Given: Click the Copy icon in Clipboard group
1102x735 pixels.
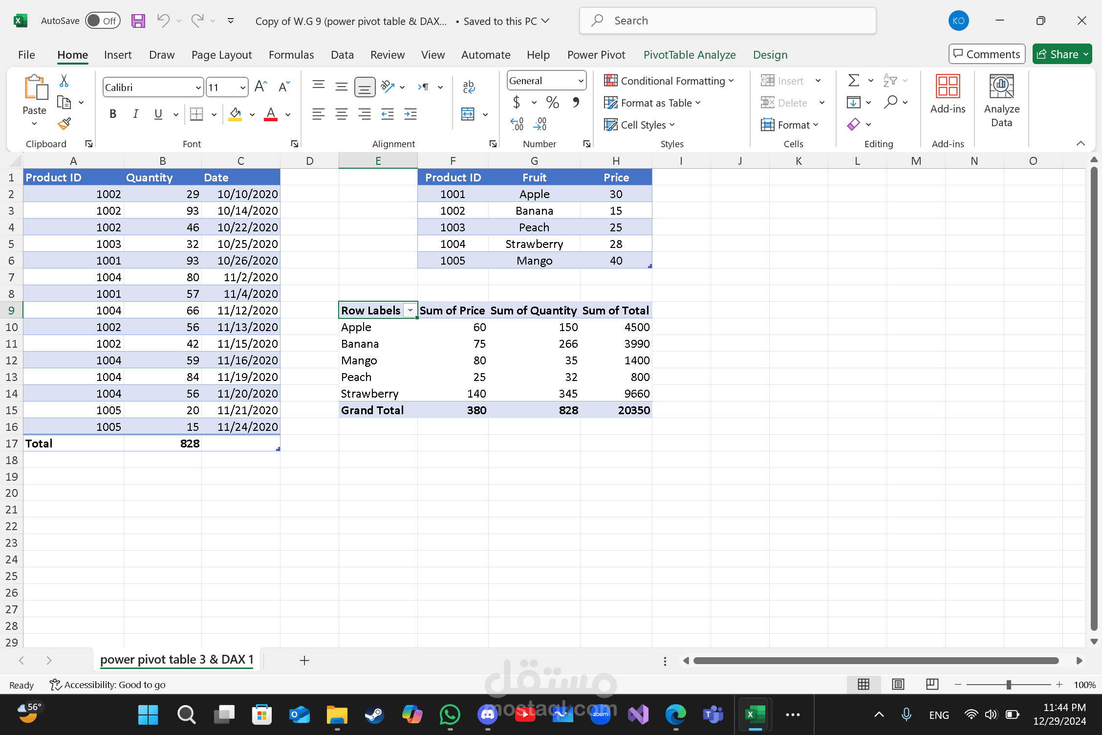Looking at the screenshot, I should [64, 102].
